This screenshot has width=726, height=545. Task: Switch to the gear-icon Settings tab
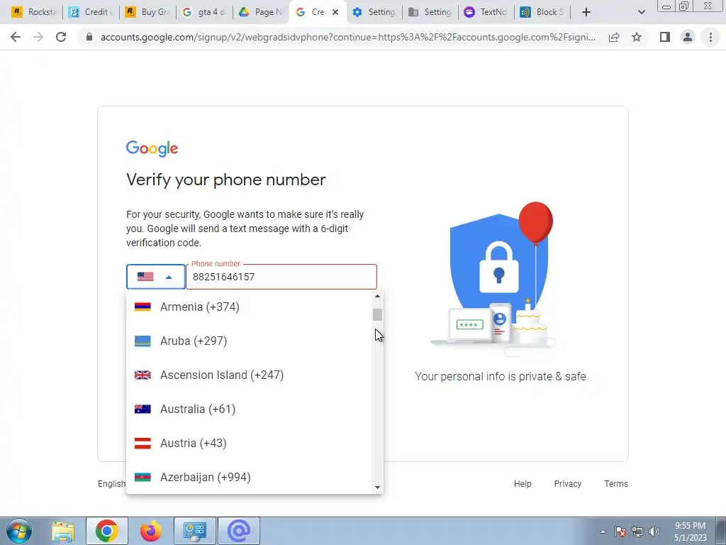click(x=374, y=12)
